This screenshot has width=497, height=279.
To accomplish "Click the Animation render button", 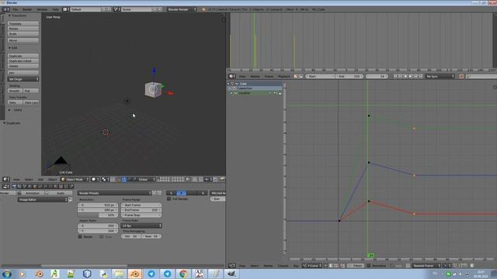I will (x=30, y=193).
